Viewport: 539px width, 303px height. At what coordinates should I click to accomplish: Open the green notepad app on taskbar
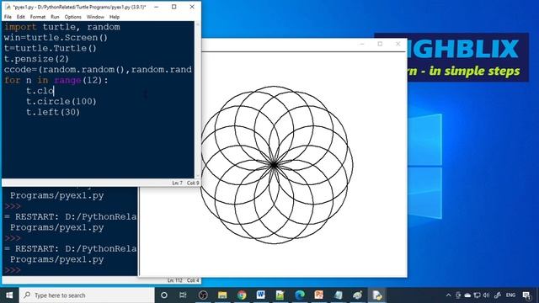(280, 295)
